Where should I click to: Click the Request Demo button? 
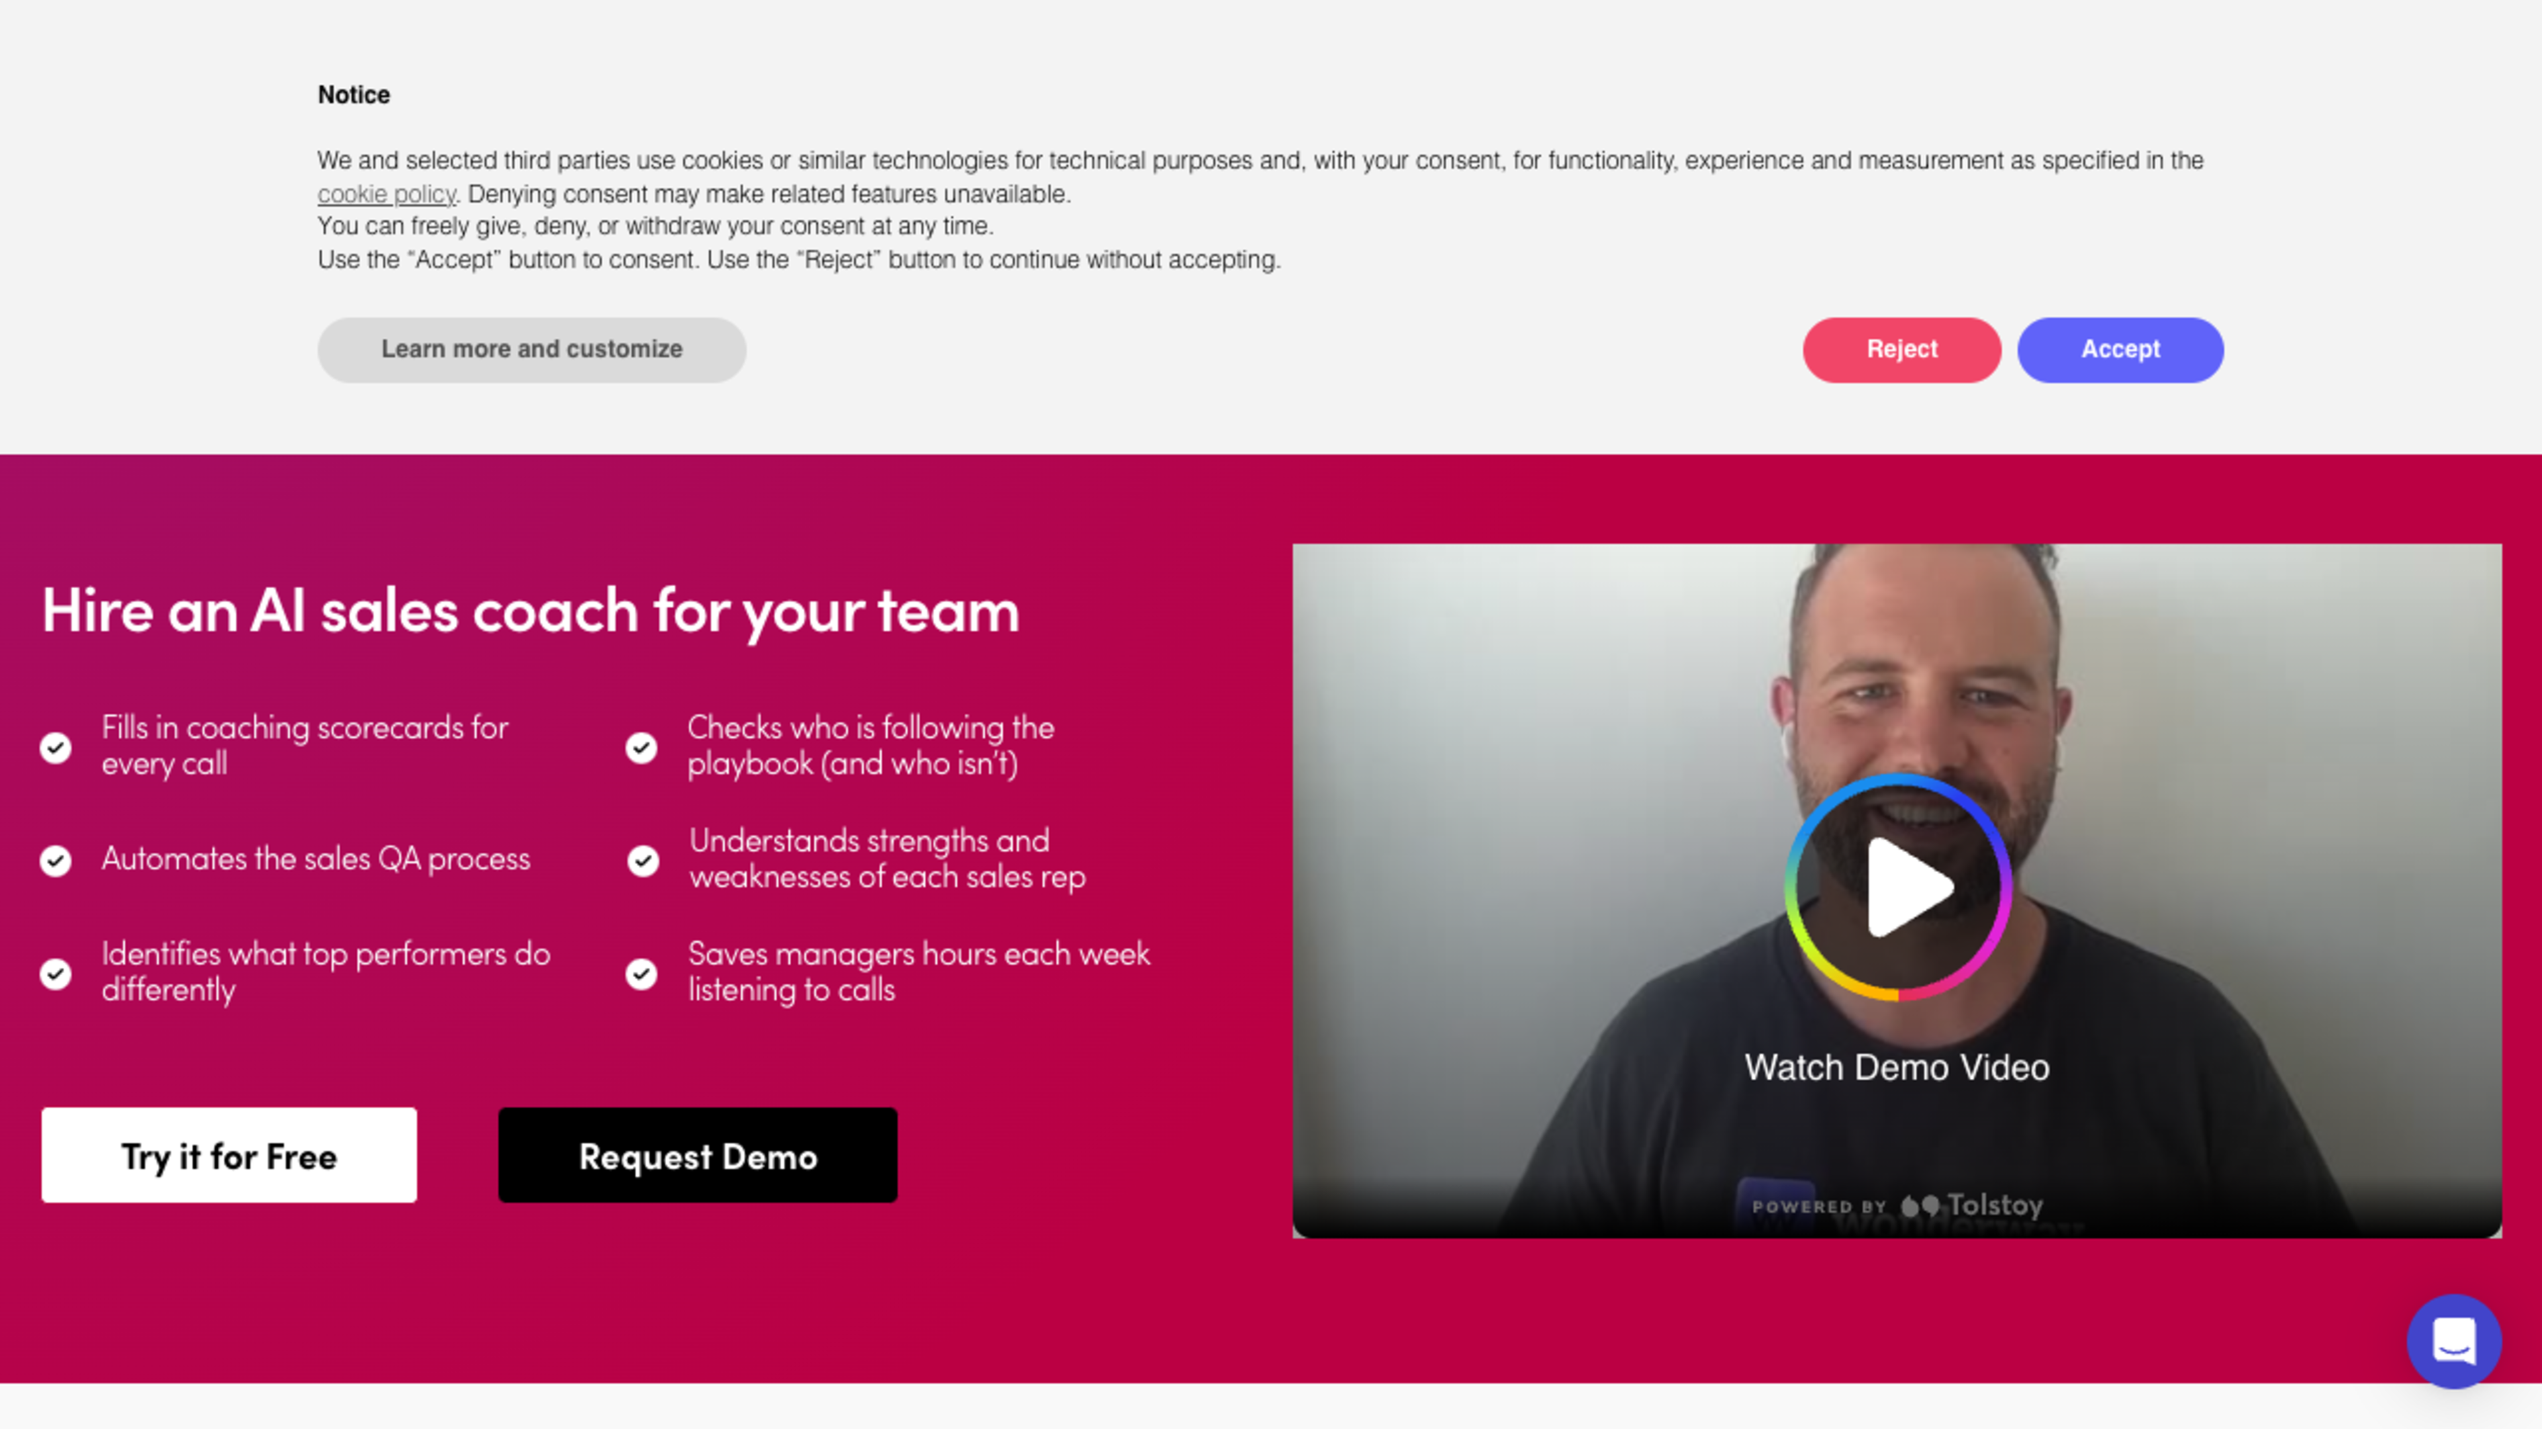[x=698, y=1155]
